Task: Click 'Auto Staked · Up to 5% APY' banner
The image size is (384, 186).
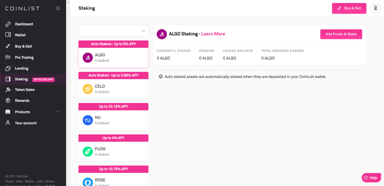Action: [113, 44]
